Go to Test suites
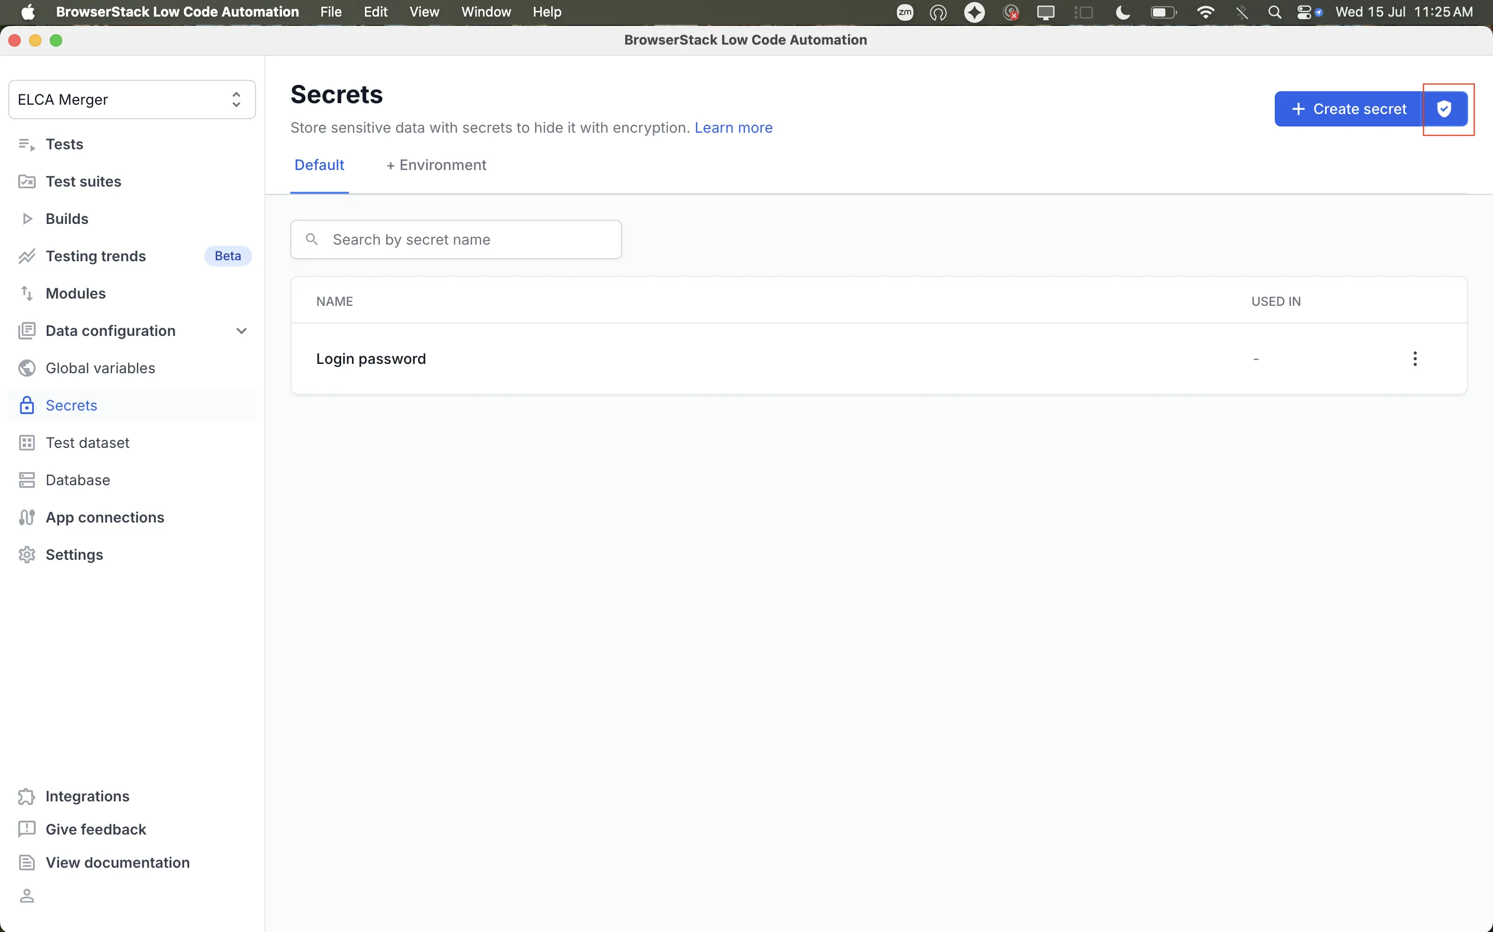This screenshot has width=1493, height=932. [x=83, y=181]
